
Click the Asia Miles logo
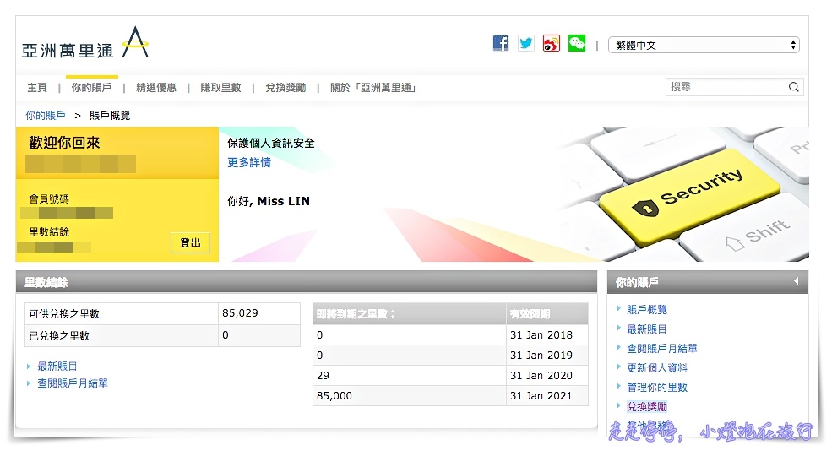coord(85,44)
